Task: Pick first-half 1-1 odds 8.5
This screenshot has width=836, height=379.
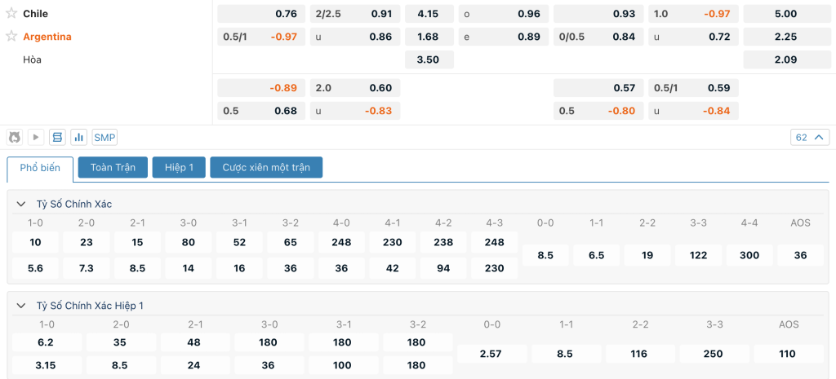Action: coord(567,354)
